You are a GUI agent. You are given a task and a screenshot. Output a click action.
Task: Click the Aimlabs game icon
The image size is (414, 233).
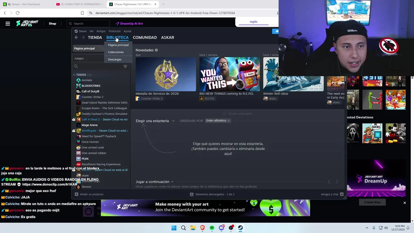[x=78, y=80]
